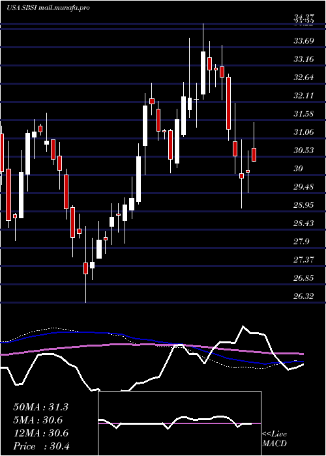
Task: Click the 30 price axis label
Action: 299,169
